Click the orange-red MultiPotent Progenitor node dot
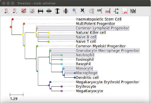This screenshot has width=151, height=103. (24, 24)
